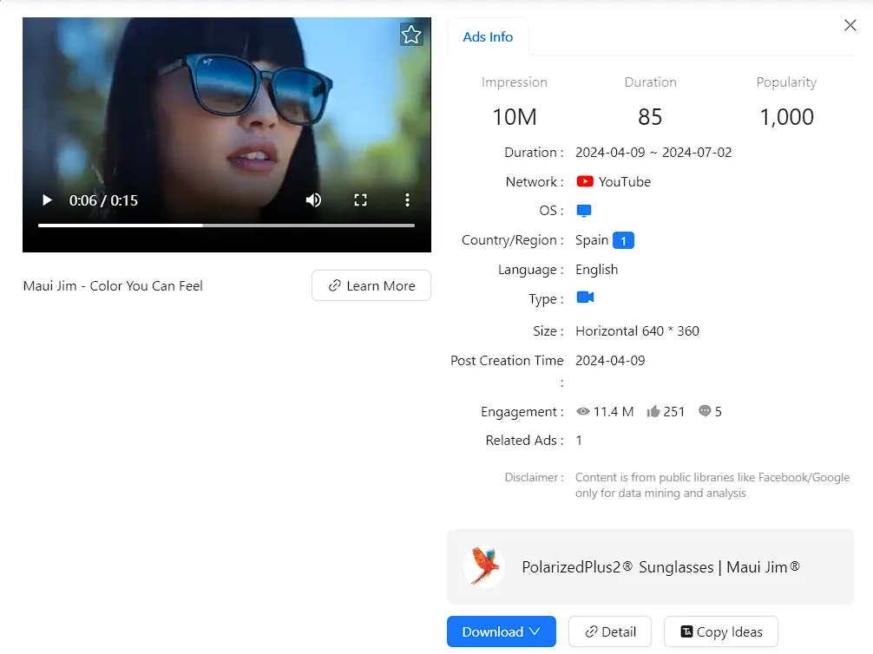
Task: Switch to the Ads Info tab
Action: (x=488, y=37)
